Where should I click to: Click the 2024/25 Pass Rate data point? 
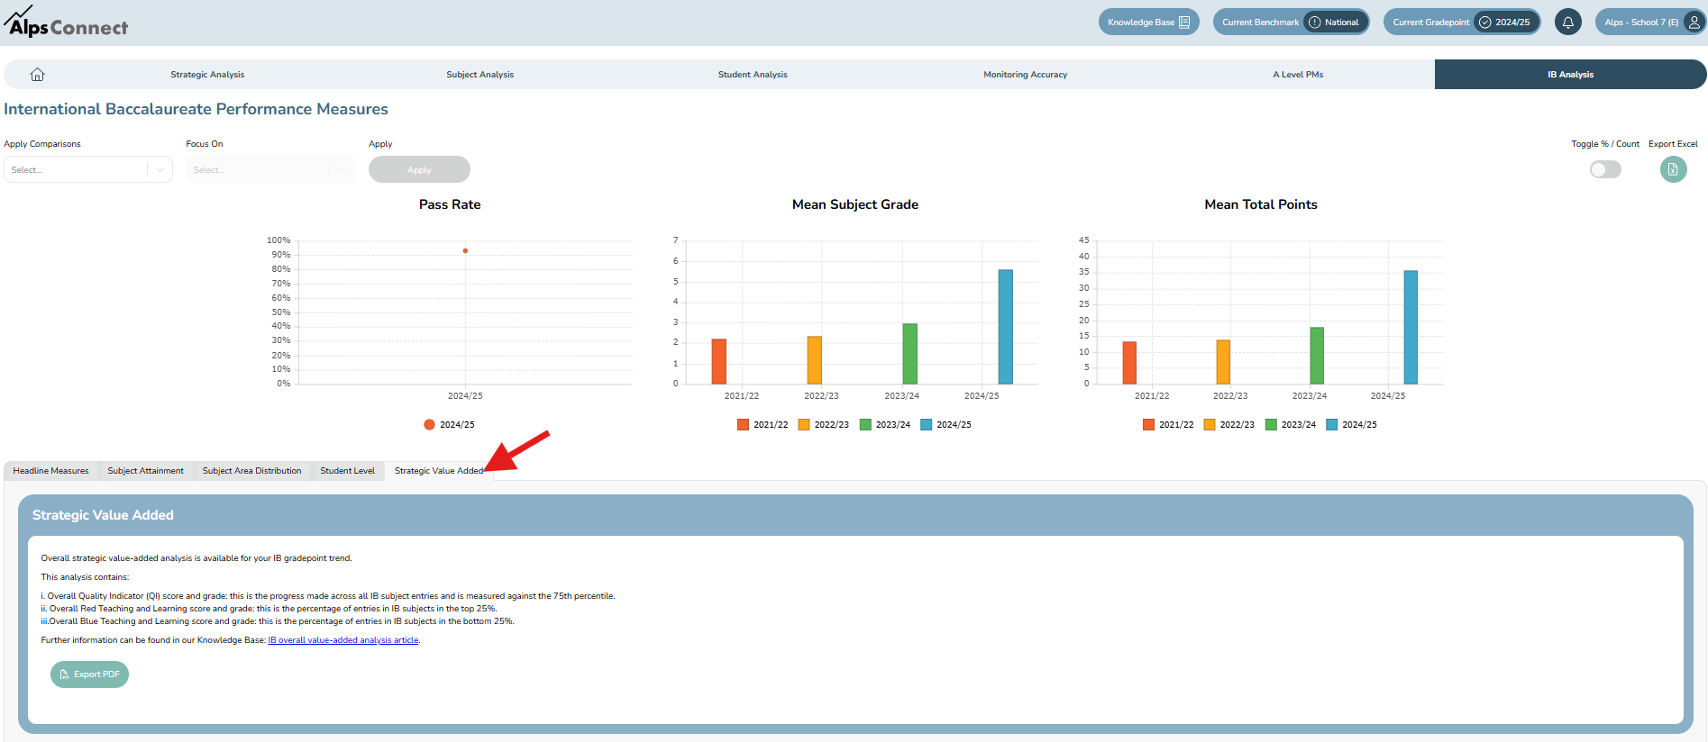tap(465, 251)
